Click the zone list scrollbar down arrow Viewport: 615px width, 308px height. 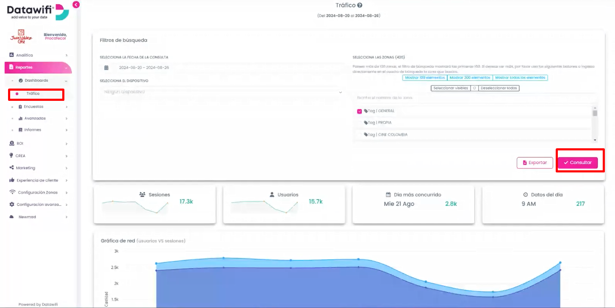coord(595,140)
